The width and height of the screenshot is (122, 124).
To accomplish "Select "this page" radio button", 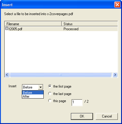I will click(x=50, y=101).
